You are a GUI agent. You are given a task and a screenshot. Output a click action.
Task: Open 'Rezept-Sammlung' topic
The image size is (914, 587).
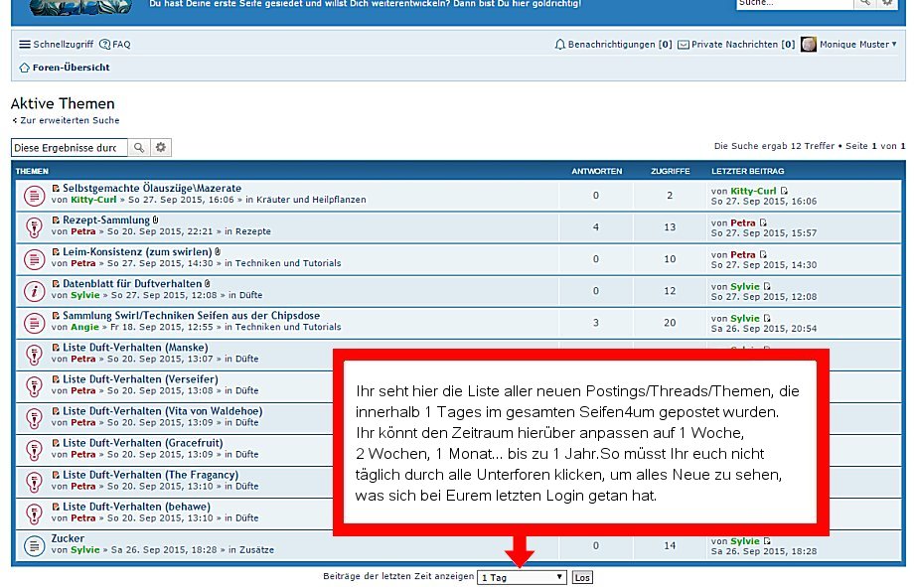coord(105,220)
